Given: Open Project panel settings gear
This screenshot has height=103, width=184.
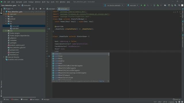Looking at the screenshot, I should [40, 9].
